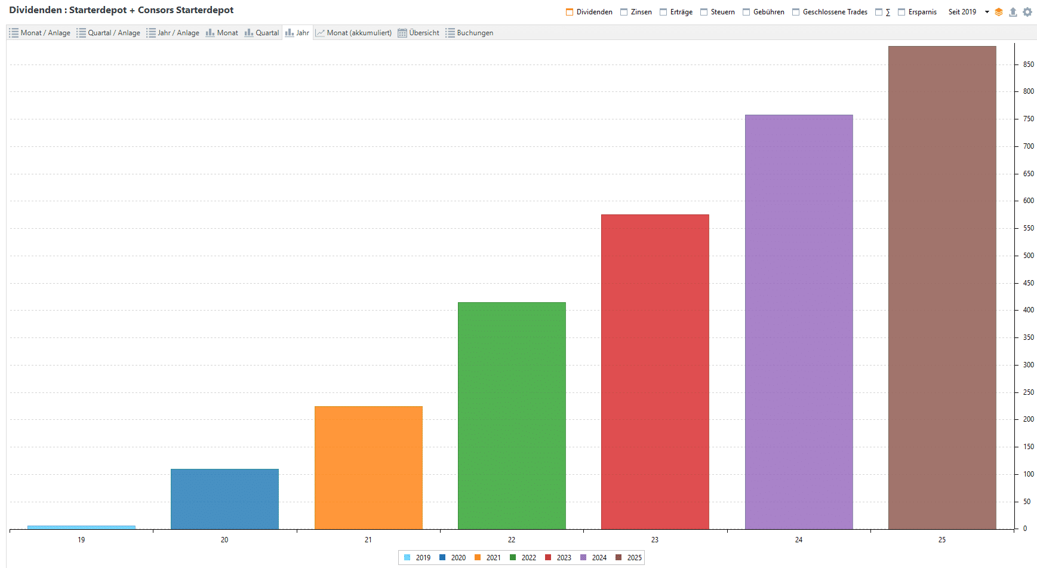Expand the Seit 2019 period dropdown
The image size is (1037, 568).
pyautogui.click(x=987, y=12)
